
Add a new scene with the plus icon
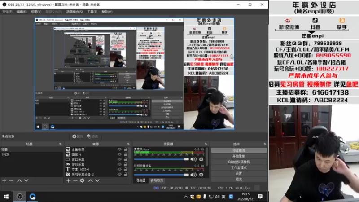pyautogui.click(x=4, y=180)
